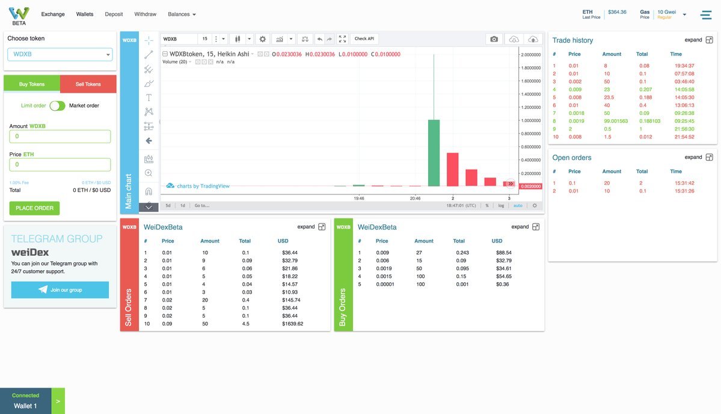Select the brush drawing tool
Screen dimensions: 721x414
pyautogui.click(x=149, y=83)
